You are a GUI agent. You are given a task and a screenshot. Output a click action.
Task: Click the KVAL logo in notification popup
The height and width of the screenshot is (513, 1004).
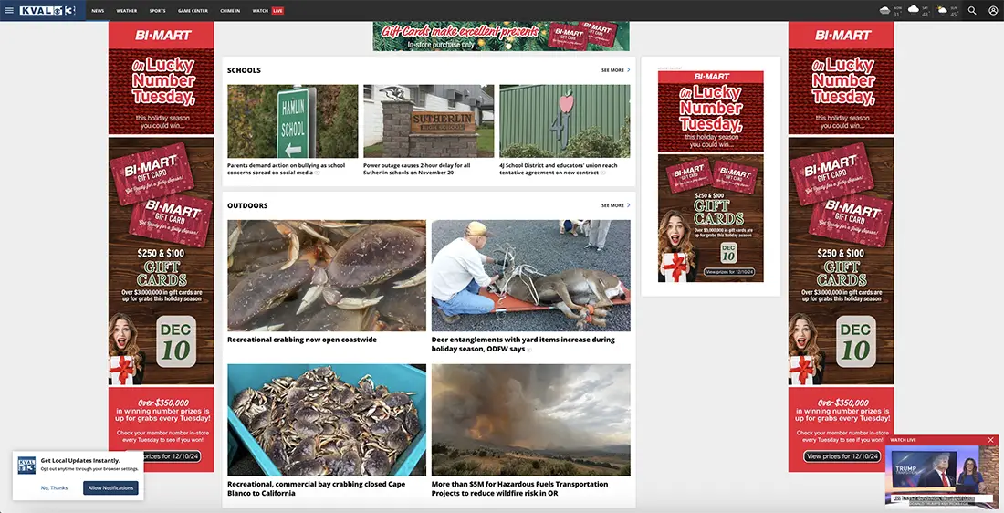pos(26,466)
